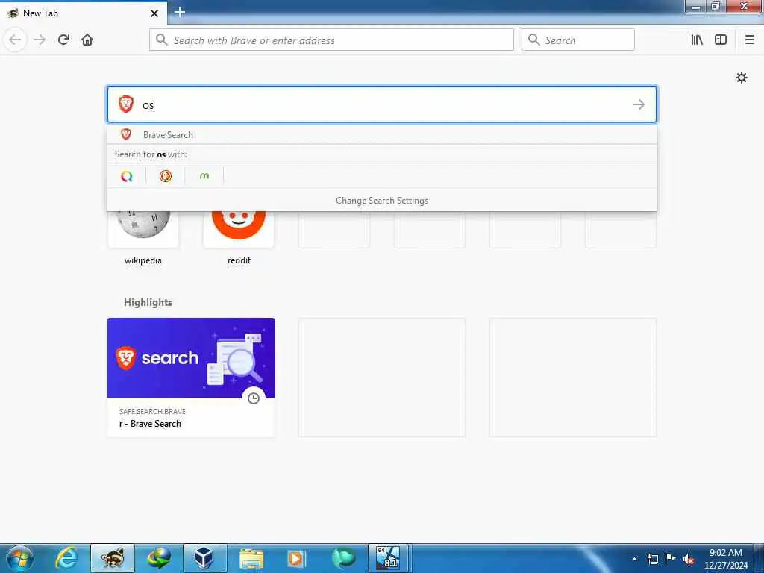This screenshot has height=573, width=764.
Task: Click the 'r - Brave Search' title text
Action: click(x=150, y=424)
